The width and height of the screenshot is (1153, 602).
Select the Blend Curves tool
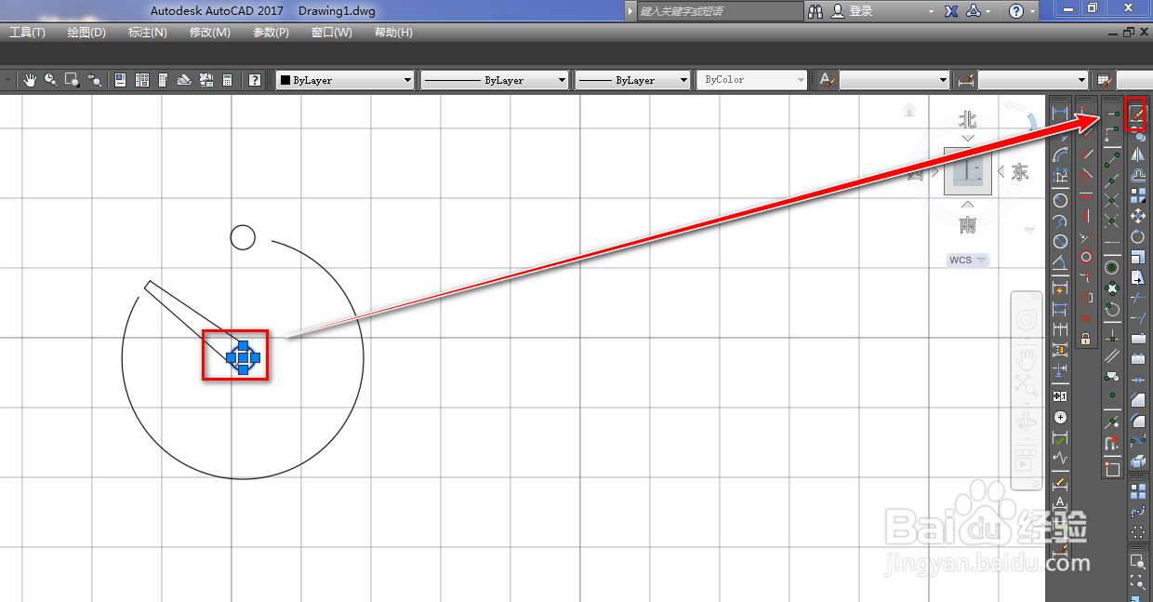point(1137,440)
